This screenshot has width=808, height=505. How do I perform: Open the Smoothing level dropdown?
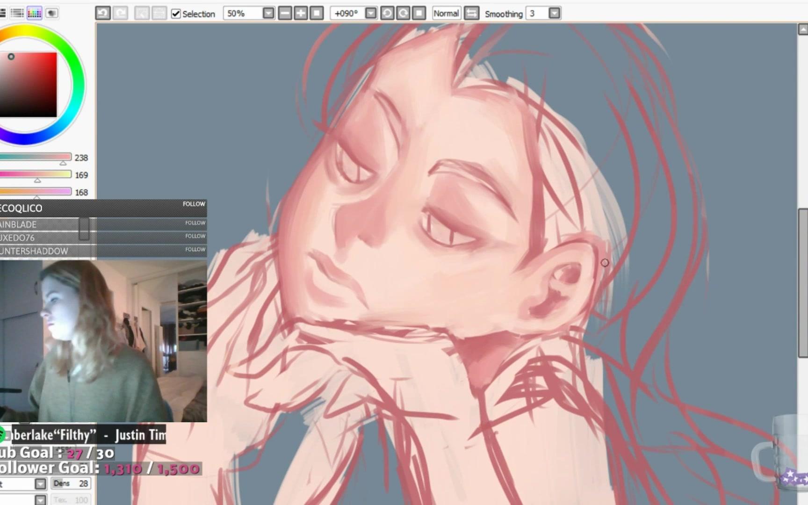pos(554,13)
